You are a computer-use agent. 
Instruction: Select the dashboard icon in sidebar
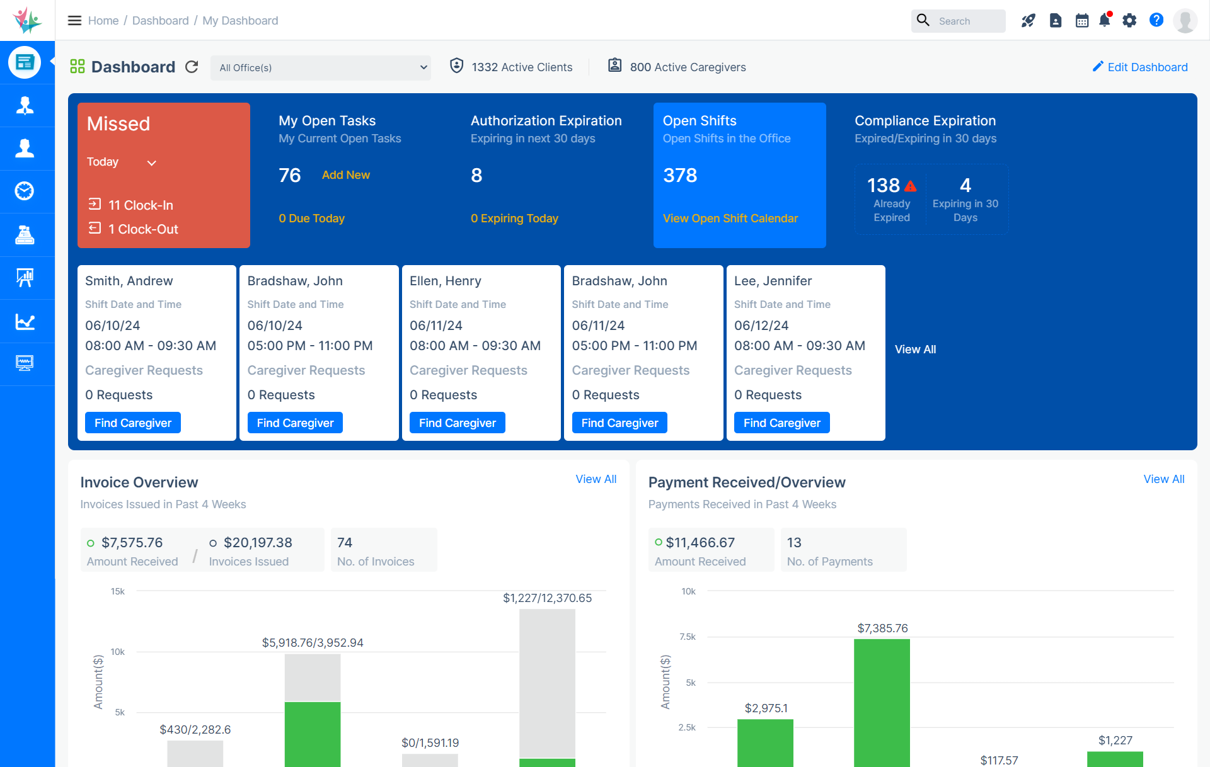click(25, 62)
